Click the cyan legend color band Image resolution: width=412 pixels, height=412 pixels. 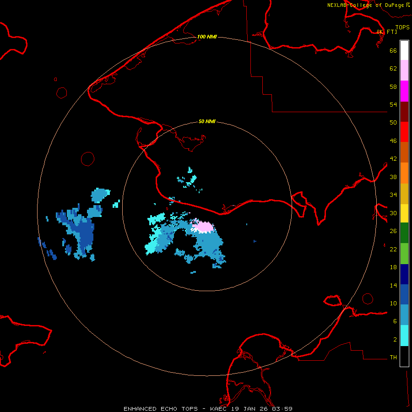pos(404,336)
